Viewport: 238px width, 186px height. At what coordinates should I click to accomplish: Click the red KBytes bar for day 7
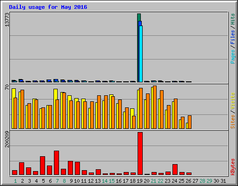pyautogui.click(x=56, y=163)
